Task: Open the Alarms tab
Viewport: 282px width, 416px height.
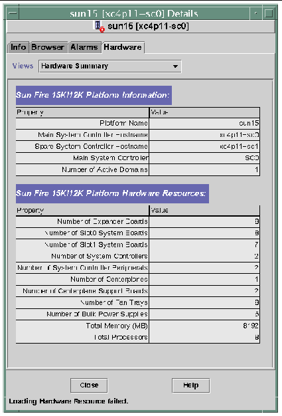Action: coord(84,47)
